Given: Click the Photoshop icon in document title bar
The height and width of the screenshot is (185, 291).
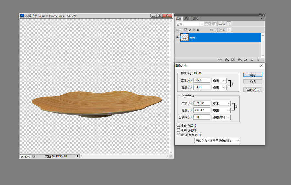Looking at the screenshot, I should 22,16.
